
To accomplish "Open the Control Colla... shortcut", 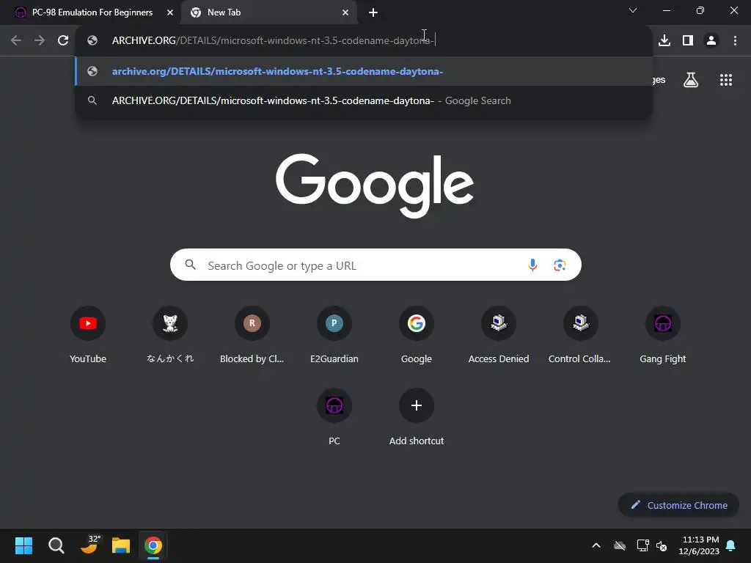I will click(581, 335).
